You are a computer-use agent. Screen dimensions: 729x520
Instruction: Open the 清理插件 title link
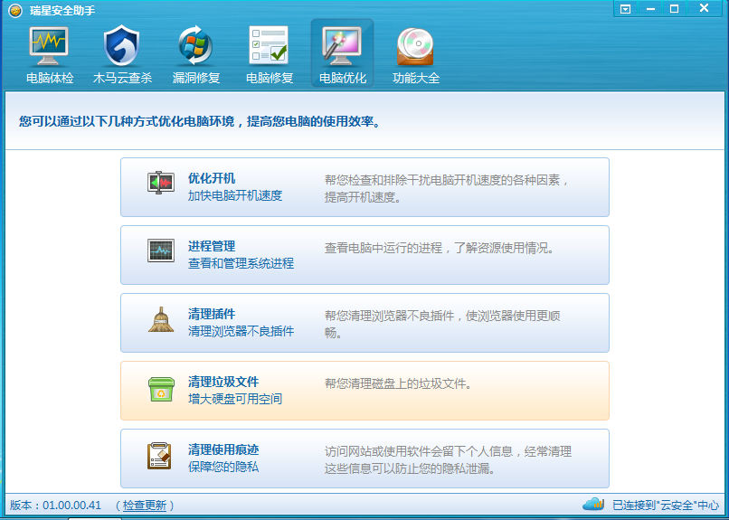coord(212,314)
